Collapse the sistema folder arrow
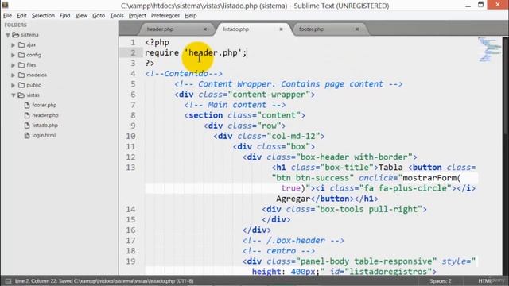The width and height of the screenshot is (509, 286). click(8, 35)
